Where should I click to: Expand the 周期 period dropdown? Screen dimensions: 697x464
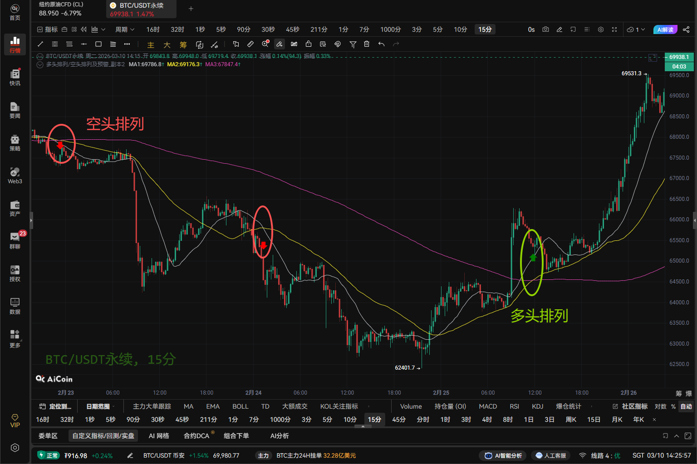point(125,29)
